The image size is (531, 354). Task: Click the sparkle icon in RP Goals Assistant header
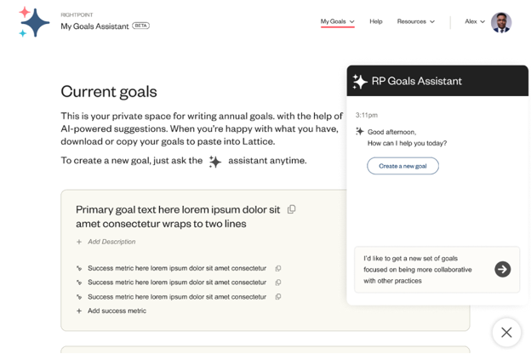pos(360,81)
